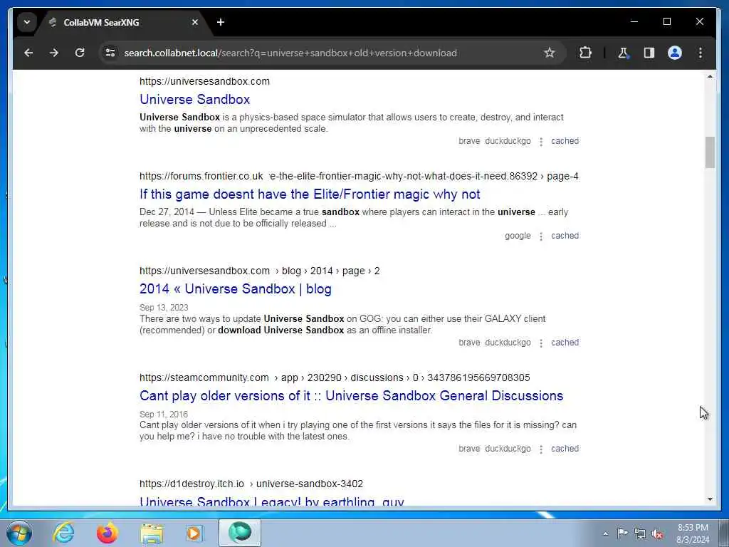Screen dimensions: 729x547
Task: Open the taskbar clock showing 8:53 PM
Action: coord(693,533)
